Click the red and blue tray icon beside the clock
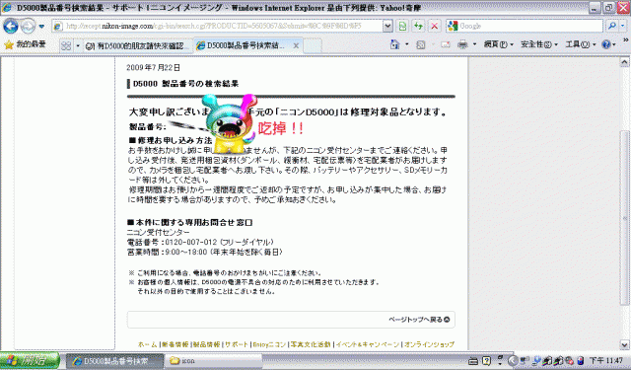 [580, 361]
